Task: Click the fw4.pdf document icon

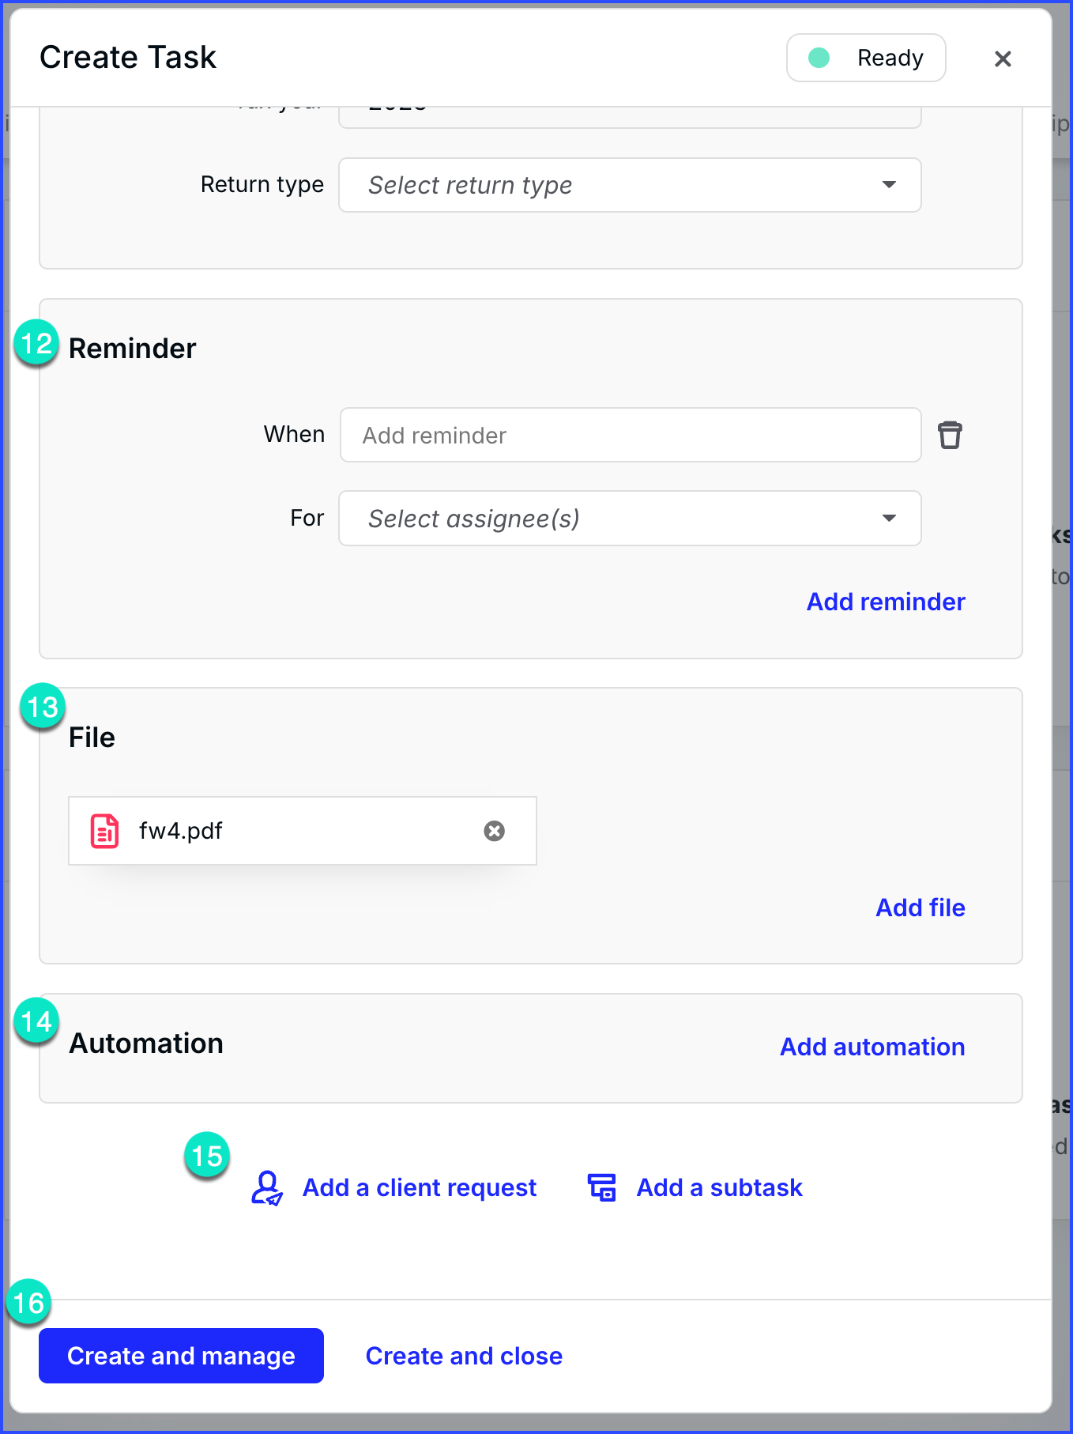Action: point(105,831)
